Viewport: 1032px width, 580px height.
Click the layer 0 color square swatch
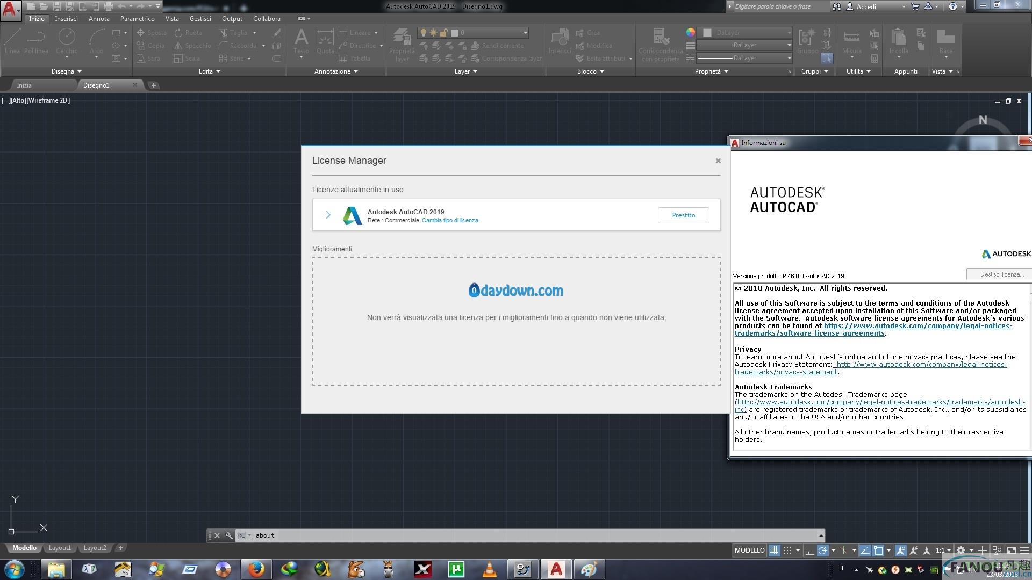point(454,33)
